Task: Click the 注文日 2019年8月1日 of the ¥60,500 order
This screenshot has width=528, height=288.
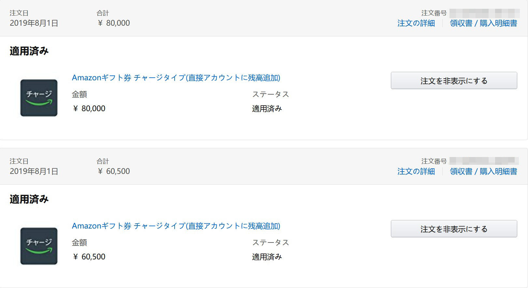Action: (x=34, y=172)
